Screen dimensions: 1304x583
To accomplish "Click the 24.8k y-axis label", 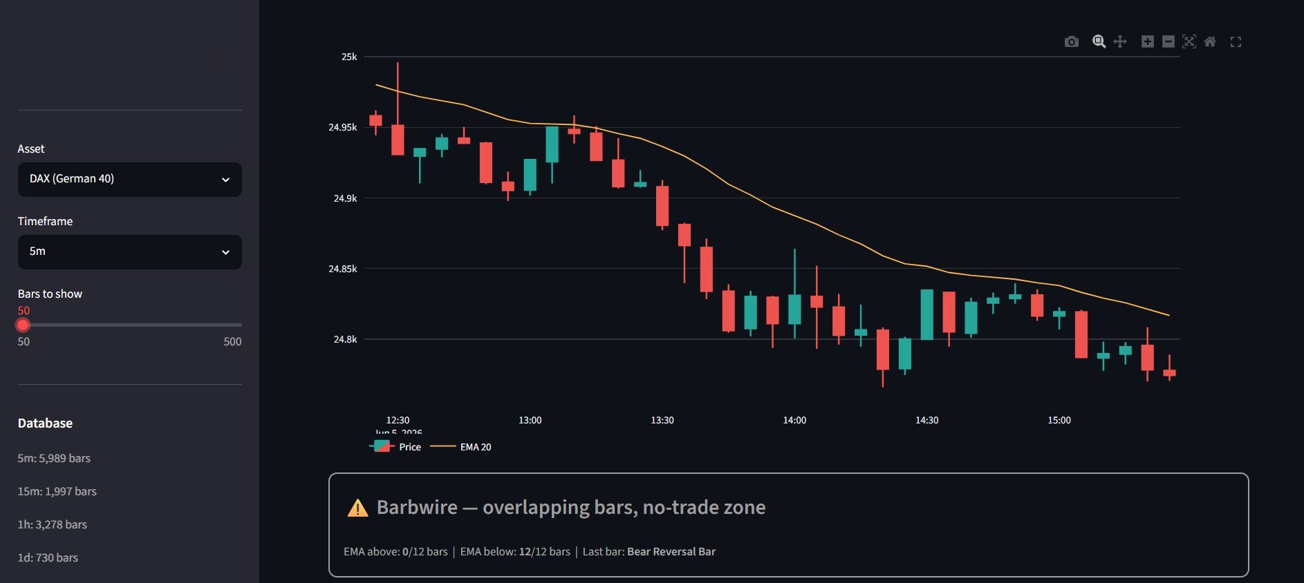I will pyautogui.click(x=345, y=339).
